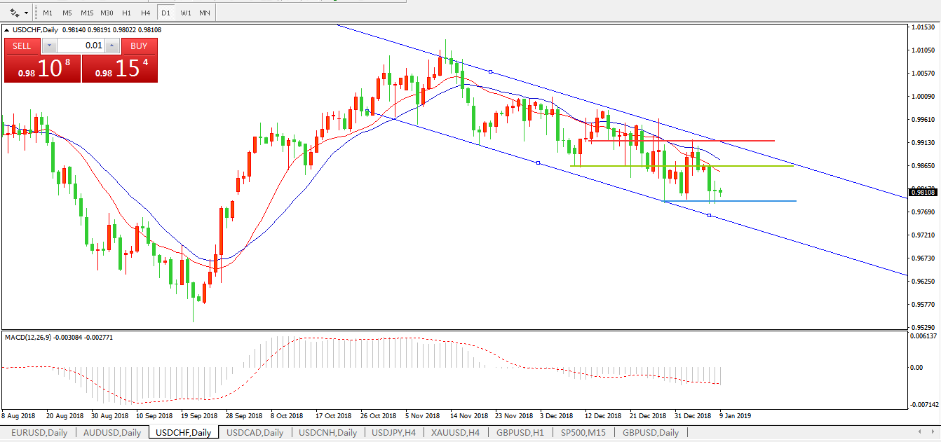Switch chart to H1 timeframe
Screen dimensions: 941x442
pyautogui.click(x=126, y=13)
